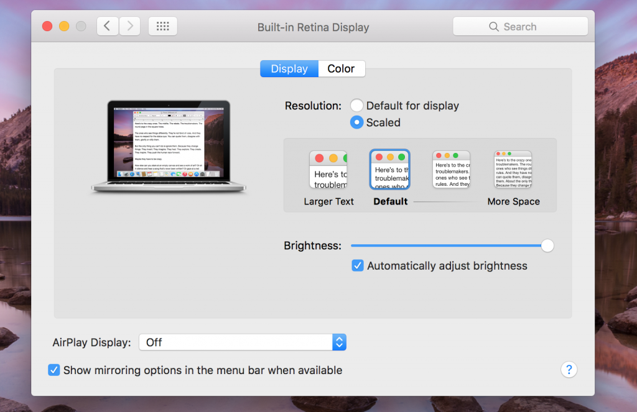
Task: Select the Default resolution preview
Action: click(389, 169)
